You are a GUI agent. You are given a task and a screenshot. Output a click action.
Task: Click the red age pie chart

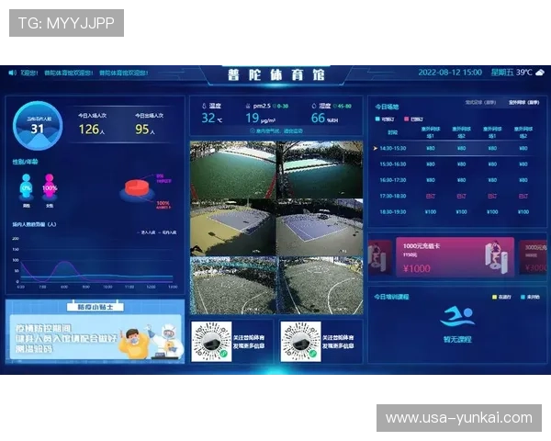click(137, 189)
